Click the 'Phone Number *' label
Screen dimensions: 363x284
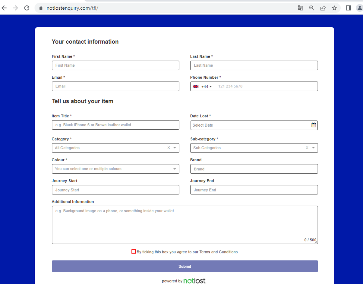point(206,77)
